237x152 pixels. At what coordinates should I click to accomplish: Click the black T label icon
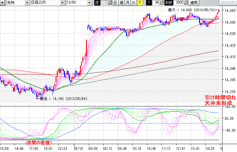point(149,3)
